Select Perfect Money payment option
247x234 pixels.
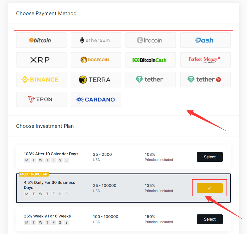click(x=205, y=60)
